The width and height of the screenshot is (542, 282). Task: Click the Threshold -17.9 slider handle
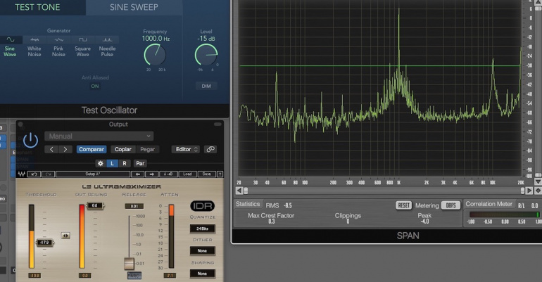(44, 243)
